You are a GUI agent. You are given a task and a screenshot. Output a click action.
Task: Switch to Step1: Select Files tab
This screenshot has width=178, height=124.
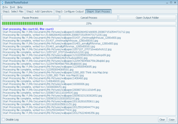pyautogui.click(x=13, y=12)
